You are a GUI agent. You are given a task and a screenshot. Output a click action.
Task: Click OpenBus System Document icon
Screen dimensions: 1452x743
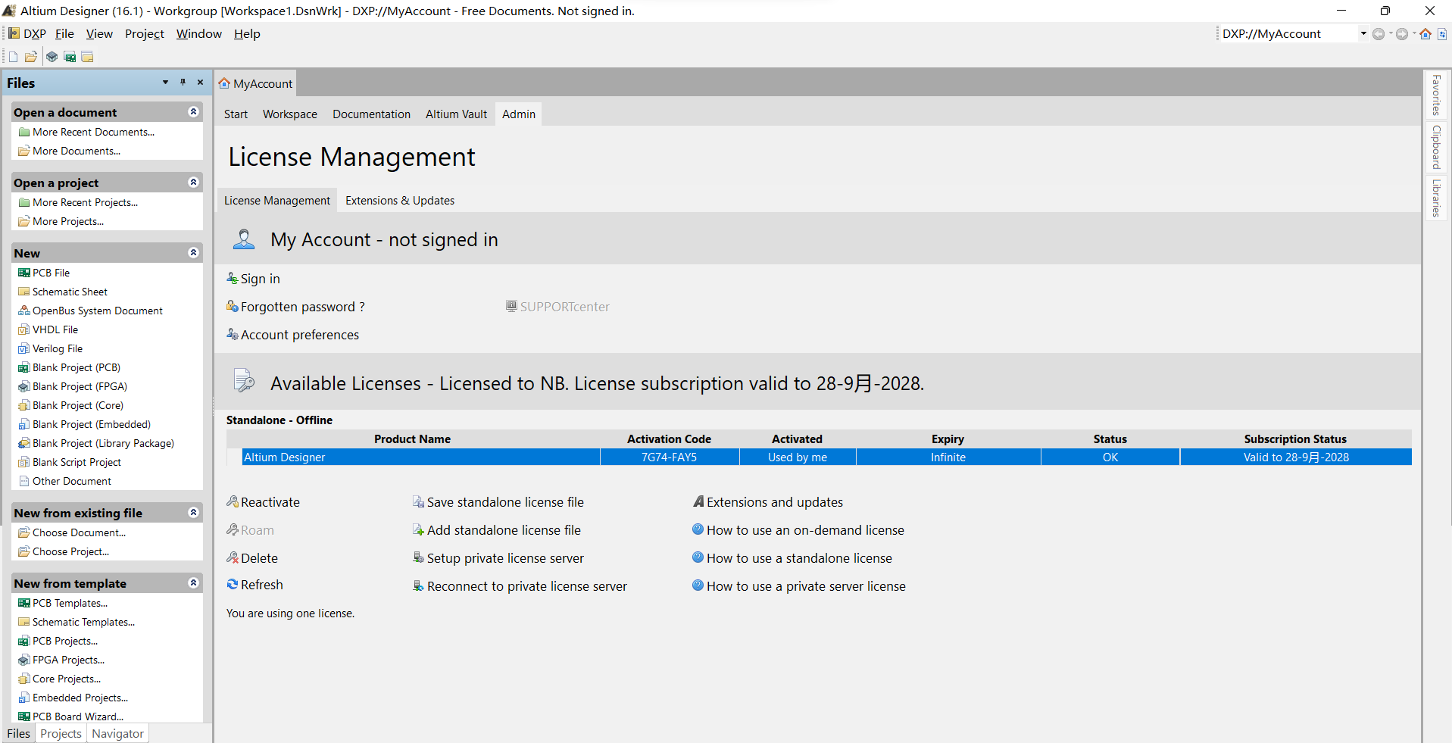[24, 311]
